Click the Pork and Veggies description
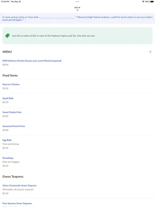155x207 pixels. tap(11, 162)
